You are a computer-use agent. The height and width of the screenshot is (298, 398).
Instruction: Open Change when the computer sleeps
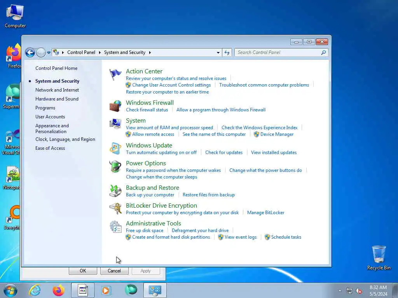pyautogui.click(x=161, y=177)
